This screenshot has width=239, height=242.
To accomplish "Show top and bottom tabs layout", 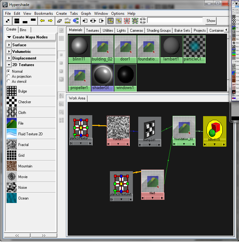I will pyautogui.click(x=17, y=21).
